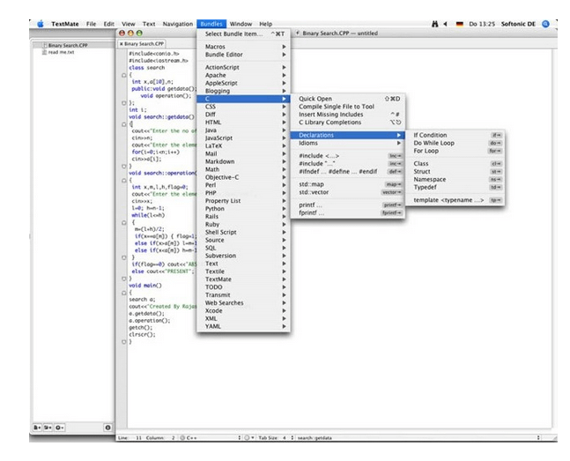Select Binary Search.CPP in project drawer
The width and height of the screenshot is (570, 461).
68,46
